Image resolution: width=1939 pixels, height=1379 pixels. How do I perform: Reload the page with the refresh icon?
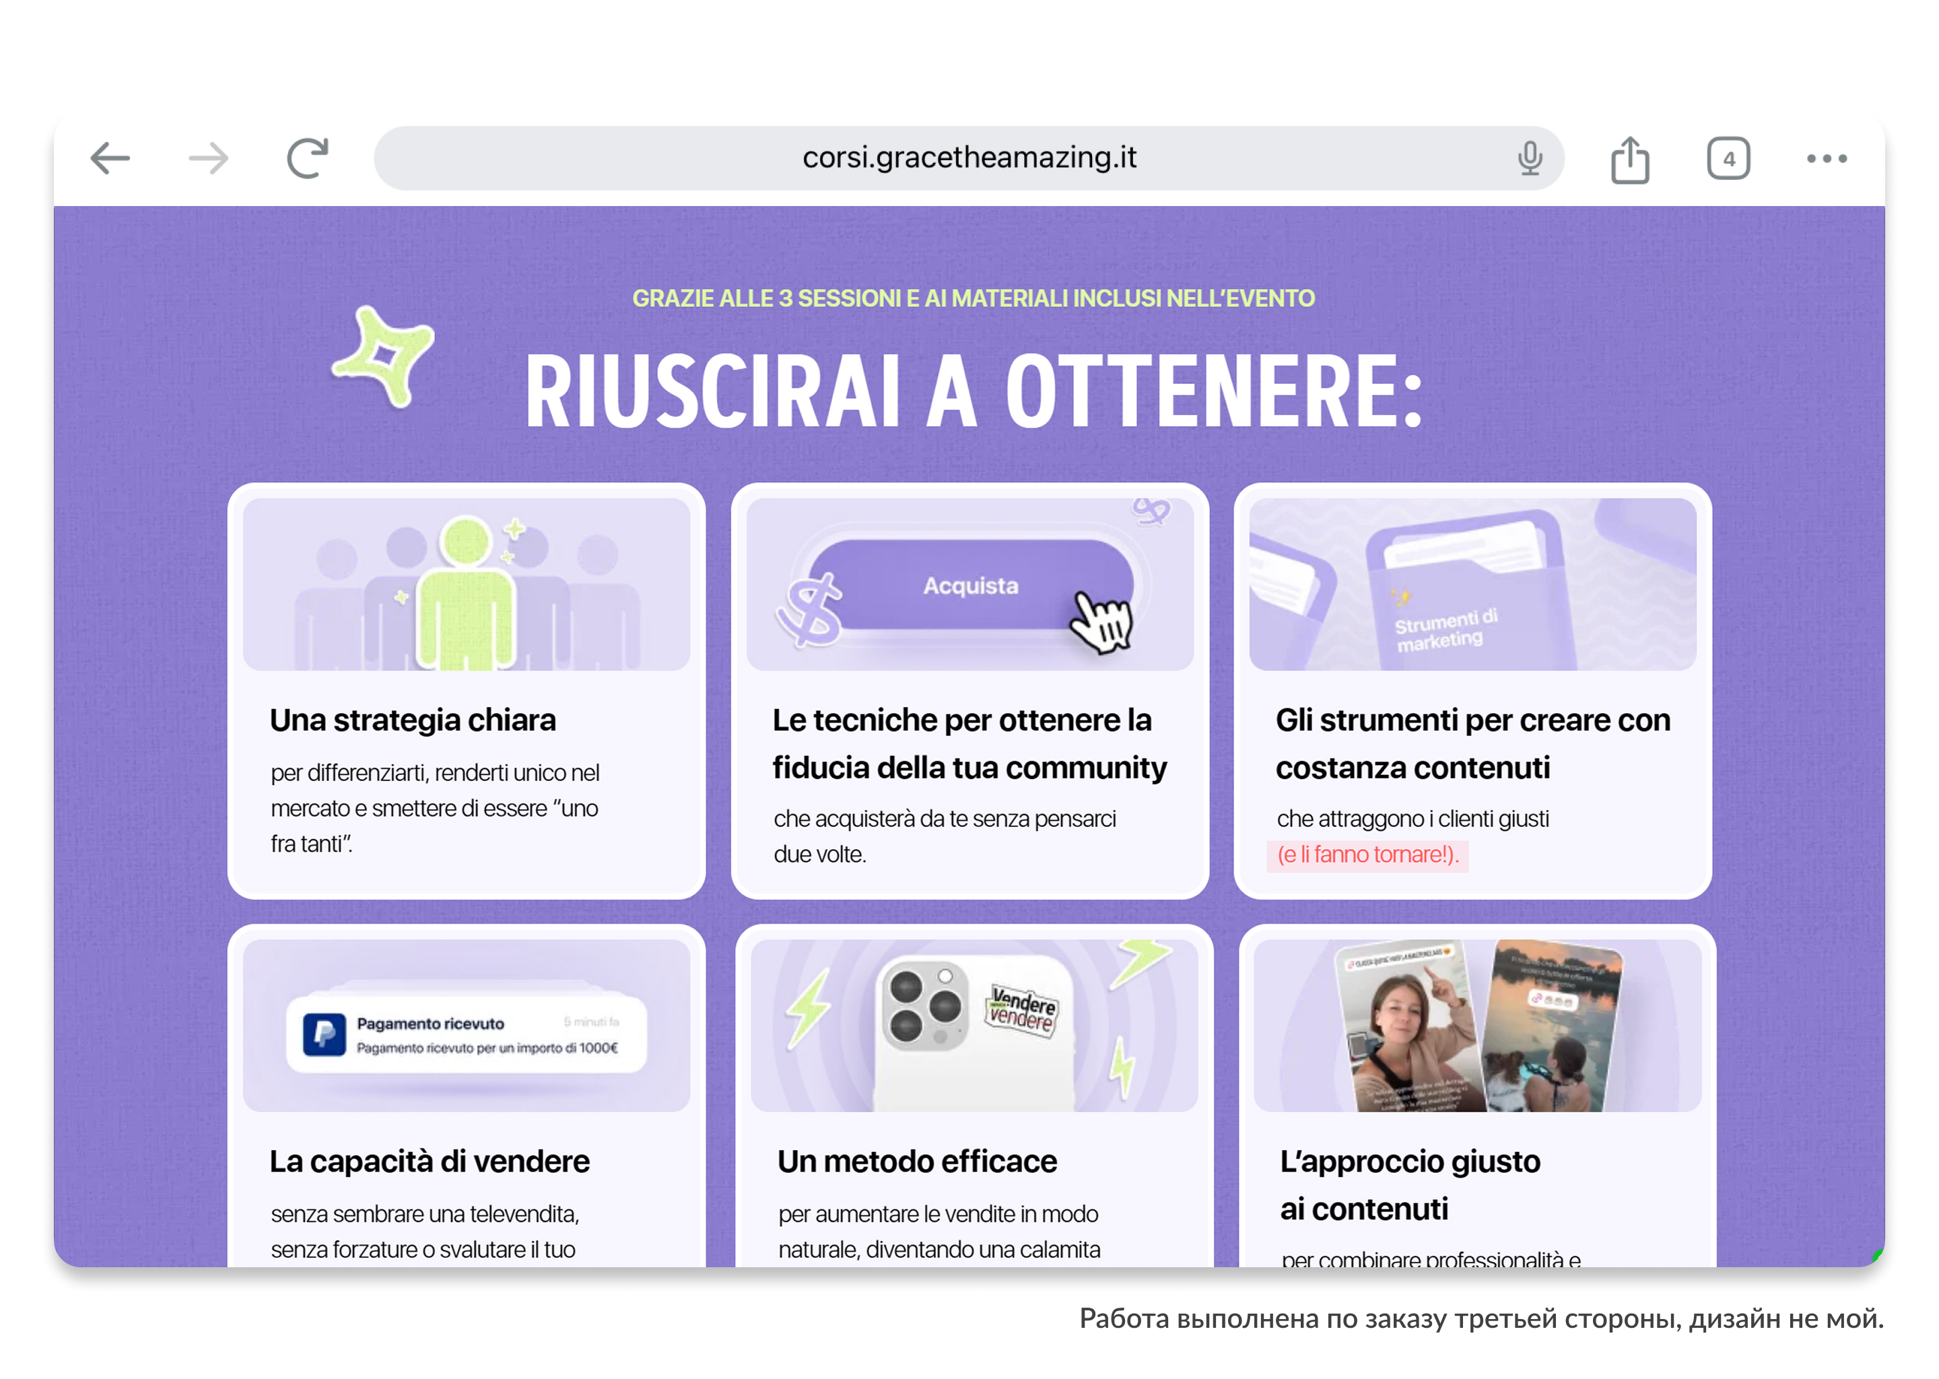coord(307,158)
